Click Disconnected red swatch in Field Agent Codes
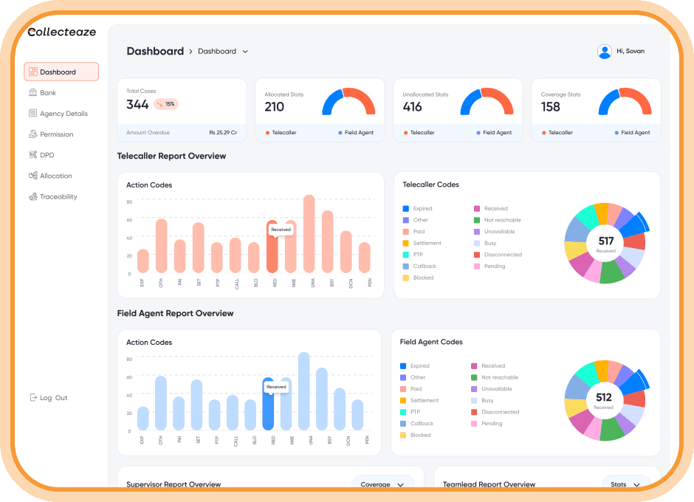Viewport: 694px width, 502px height. [x=474, y=412]
